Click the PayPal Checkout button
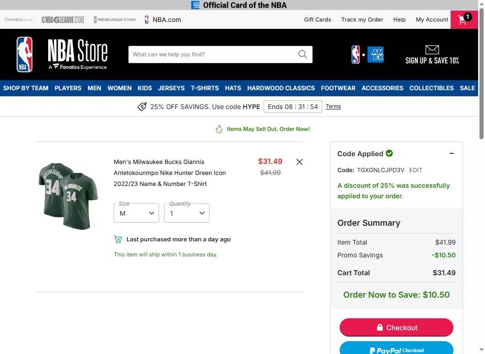Image resolution: width=485 pixels, height=354 pixels. point(396,349)
